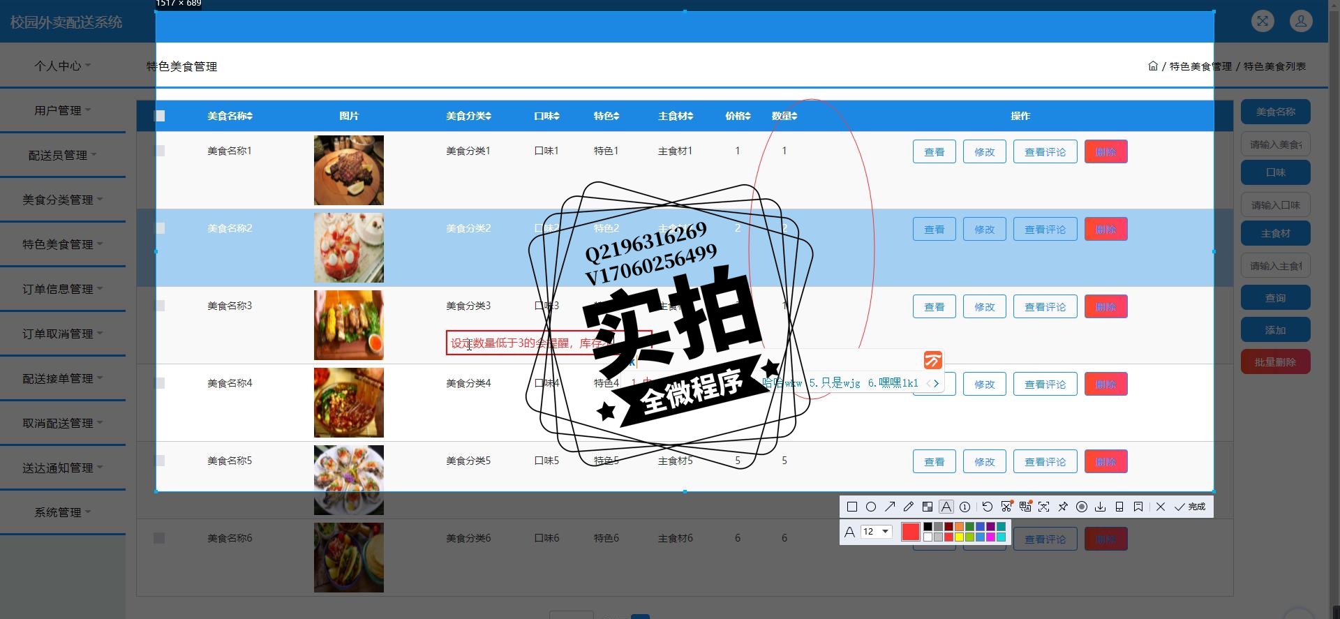Select the rectangle annotation tool
1340x619 pixels.
[852, 507]
